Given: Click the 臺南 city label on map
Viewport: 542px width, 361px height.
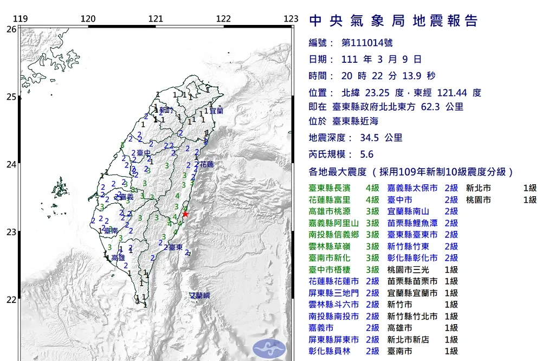Looking at the screenshot, I should pos(111,231).
